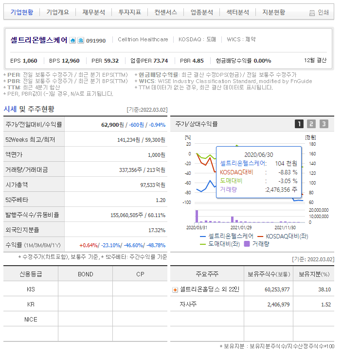Click the KIS credit rating row label
Screen dimensions: 342x355
pos(31,289)
